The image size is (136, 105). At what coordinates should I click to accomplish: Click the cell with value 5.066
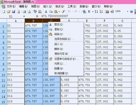122,101
